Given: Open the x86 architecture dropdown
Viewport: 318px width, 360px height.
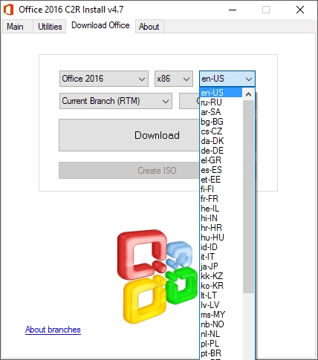Looking at the screenshot, I should point(174,79).
